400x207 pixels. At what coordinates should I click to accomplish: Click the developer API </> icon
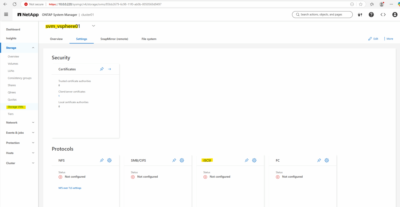point(383,14)
